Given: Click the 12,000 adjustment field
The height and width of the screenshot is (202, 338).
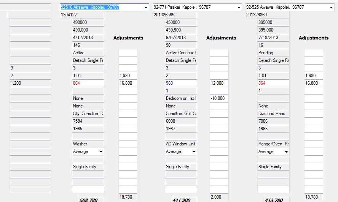Looking at the screenshot, I should click(219, 83).
